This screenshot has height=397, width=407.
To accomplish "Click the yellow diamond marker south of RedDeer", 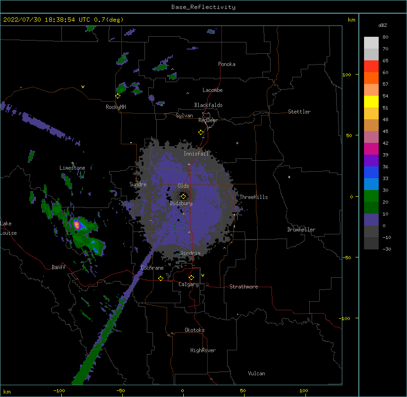I will pos(201,132).
